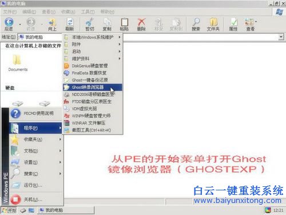Click the 开始 start button

tap(9, 210)
